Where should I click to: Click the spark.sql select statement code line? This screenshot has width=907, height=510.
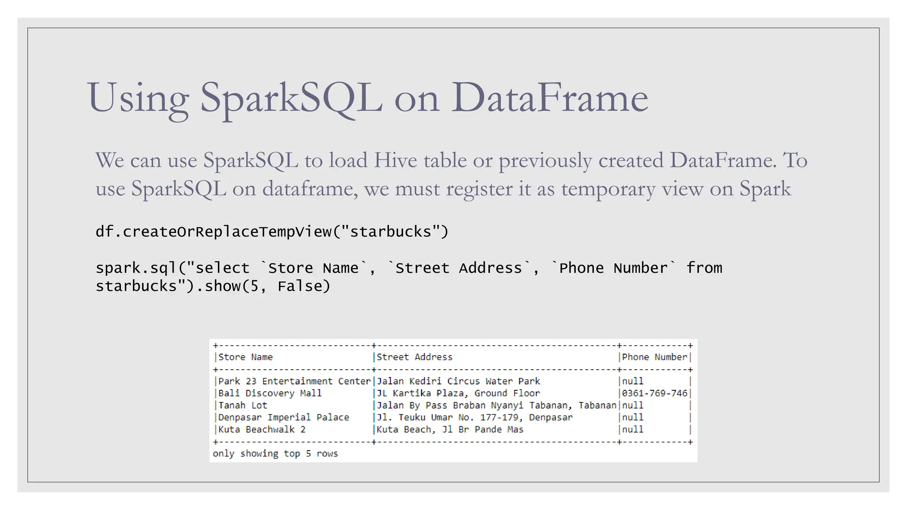pyautogui.click(x=409, y=268)
